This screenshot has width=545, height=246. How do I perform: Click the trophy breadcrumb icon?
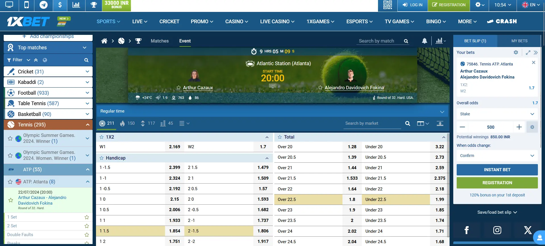tap(138, 41)
